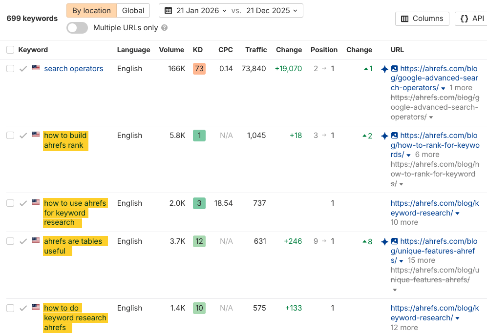Click the 6 more URLs label
Viewport: 487px width, 334px height.
[x=427, y=154]
